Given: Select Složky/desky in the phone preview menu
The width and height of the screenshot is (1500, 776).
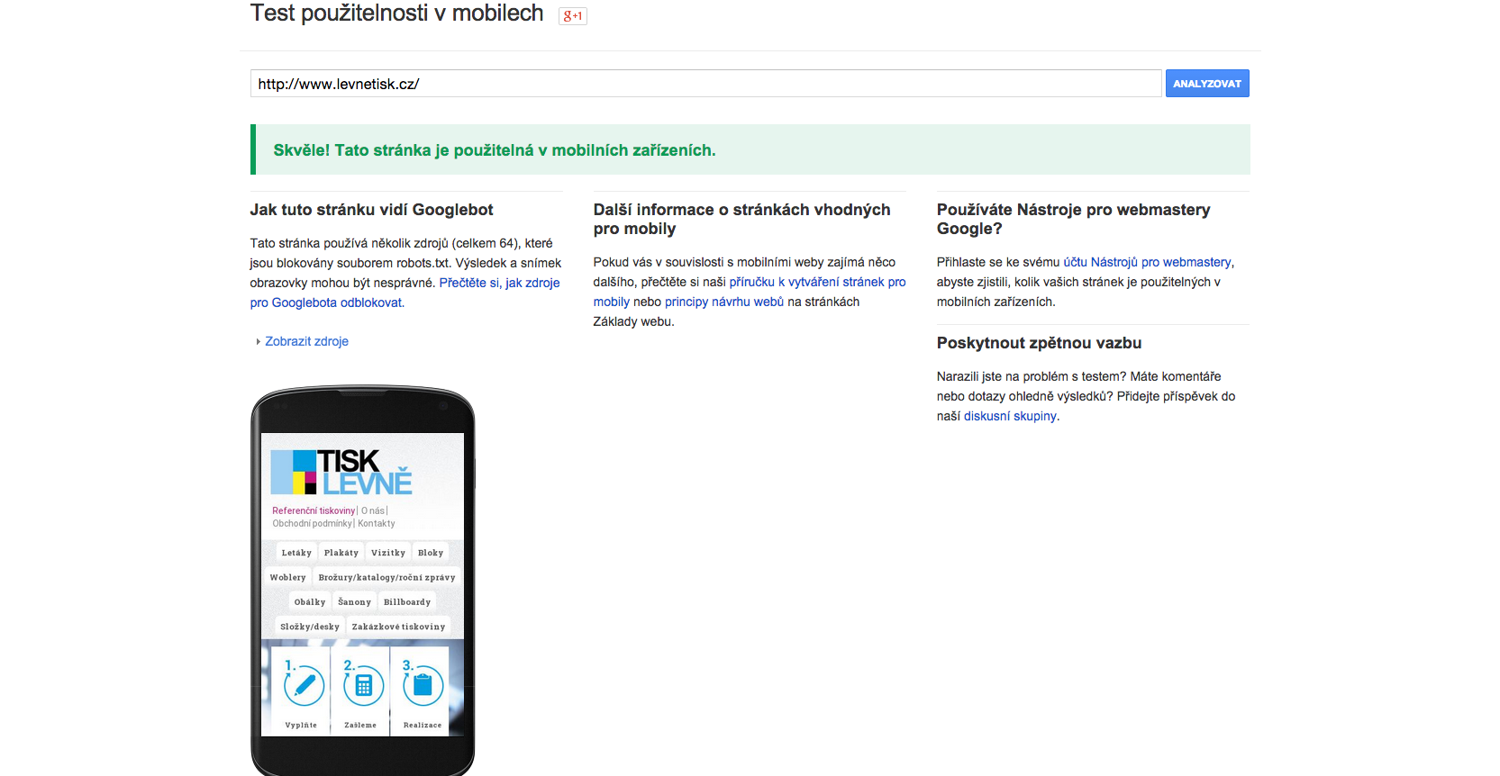Looking at the screenshot, I should [x=310, y=627].
